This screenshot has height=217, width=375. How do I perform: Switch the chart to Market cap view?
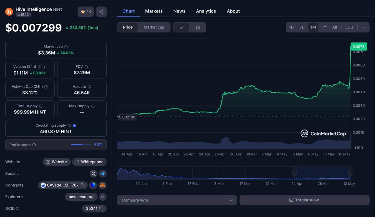tap(154, 27)
